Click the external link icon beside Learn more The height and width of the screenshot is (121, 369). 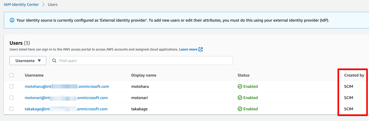click(201, 49)
